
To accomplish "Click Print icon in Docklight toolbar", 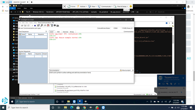I will [28, 25].
